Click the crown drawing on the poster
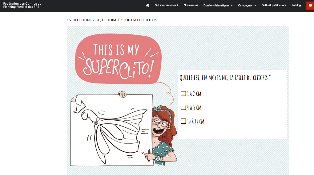314x175 pixels. pos(79,107)
